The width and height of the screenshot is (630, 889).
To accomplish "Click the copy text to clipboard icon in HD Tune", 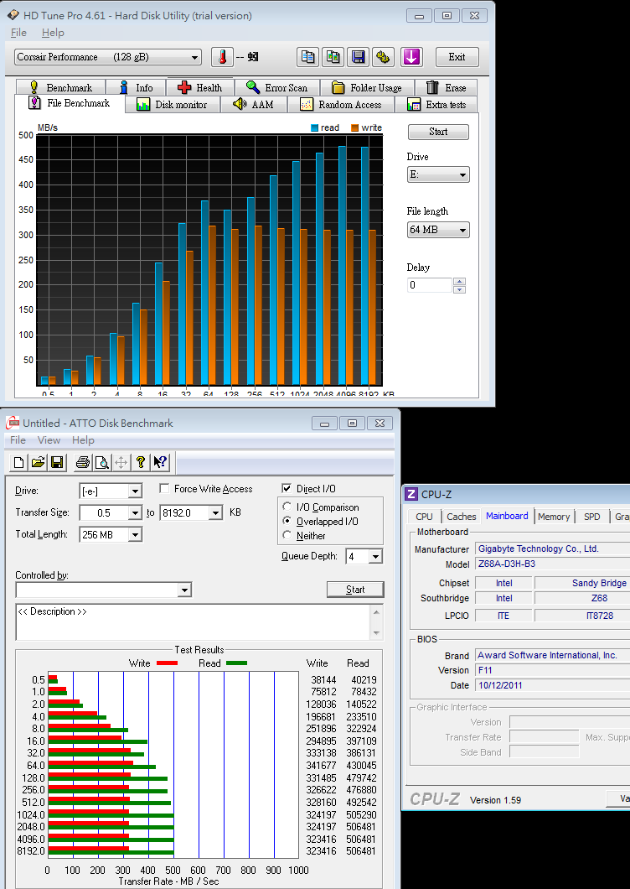I will (x=307, y=57).
